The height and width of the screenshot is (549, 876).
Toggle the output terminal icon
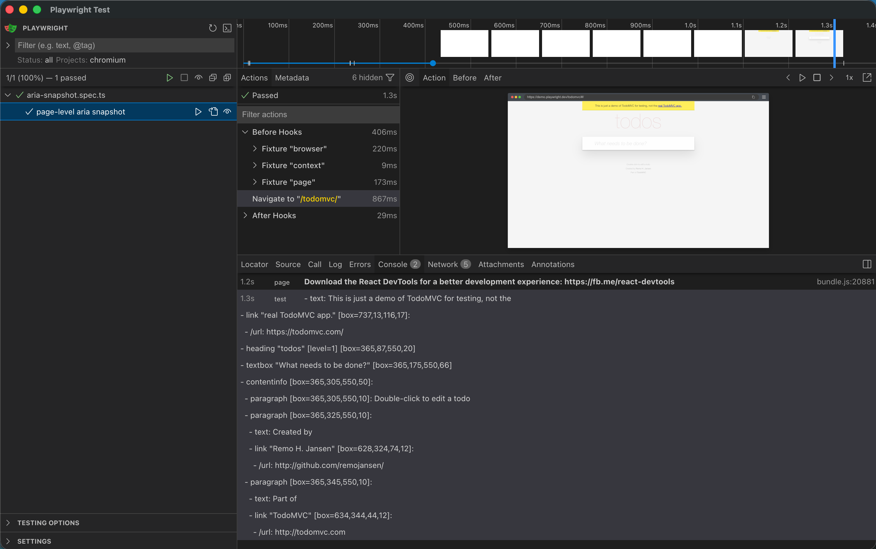pyautogui.click(x=227, y=28)
